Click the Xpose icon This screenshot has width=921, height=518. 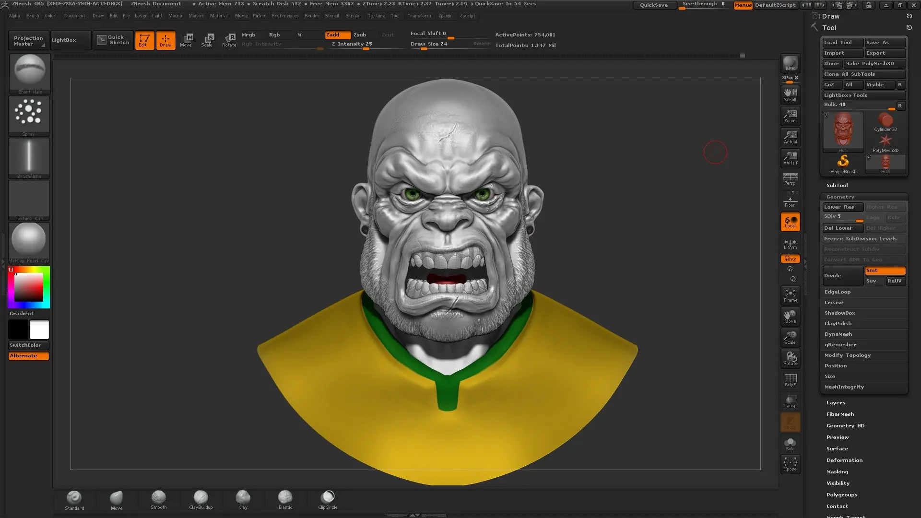coord(790,464)
